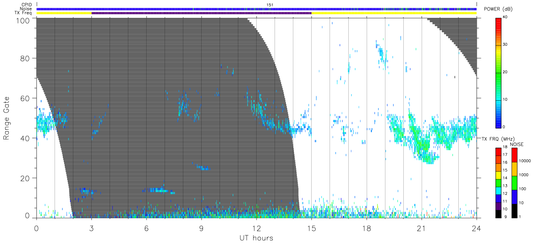Click the 40 label on power scale
Viewport: 536px width, 247px height.
pos(505,17)
